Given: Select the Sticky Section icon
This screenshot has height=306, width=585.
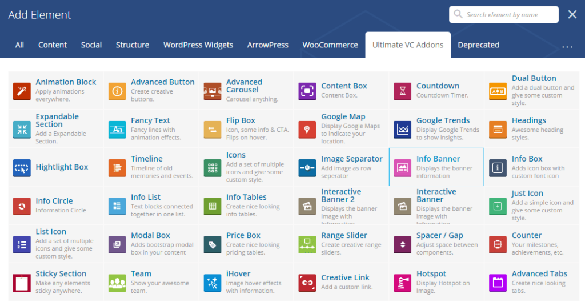Looking at the screenshot, I should [22, 283].
